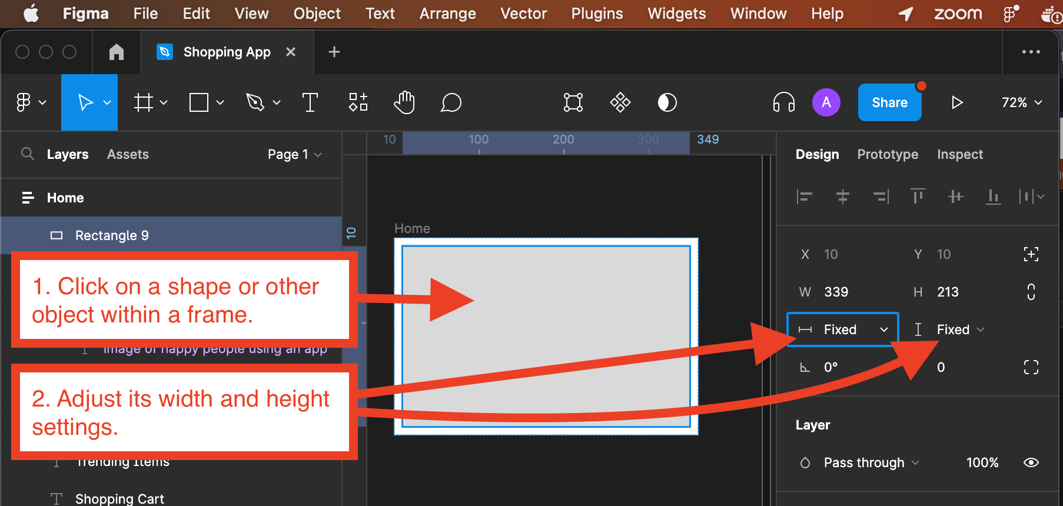Search layers with magnifier icon

point(27,154)
